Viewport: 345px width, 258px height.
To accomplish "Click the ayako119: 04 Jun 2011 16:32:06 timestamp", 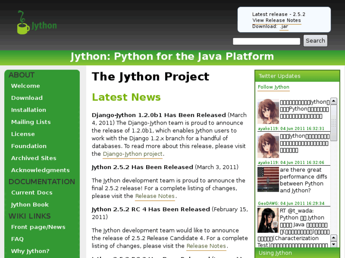I will 291,163.
